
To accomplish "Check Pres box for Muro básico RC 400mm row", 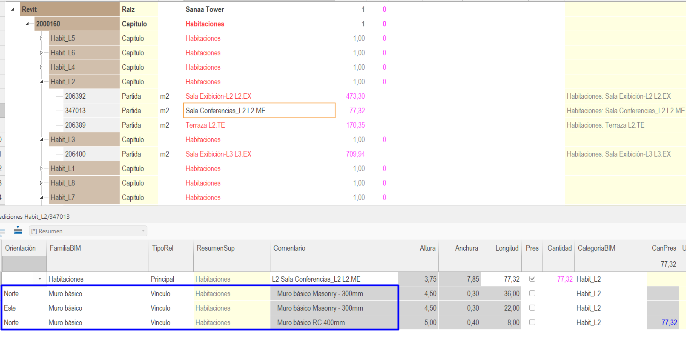I will pos(532,322).
